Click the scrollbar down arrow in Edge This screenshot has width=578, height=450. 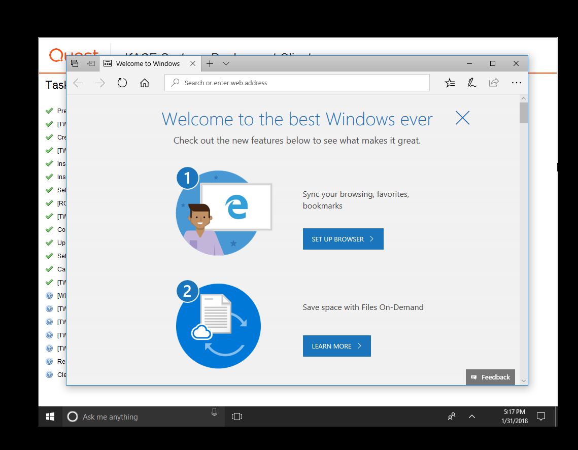pos(523,380)
